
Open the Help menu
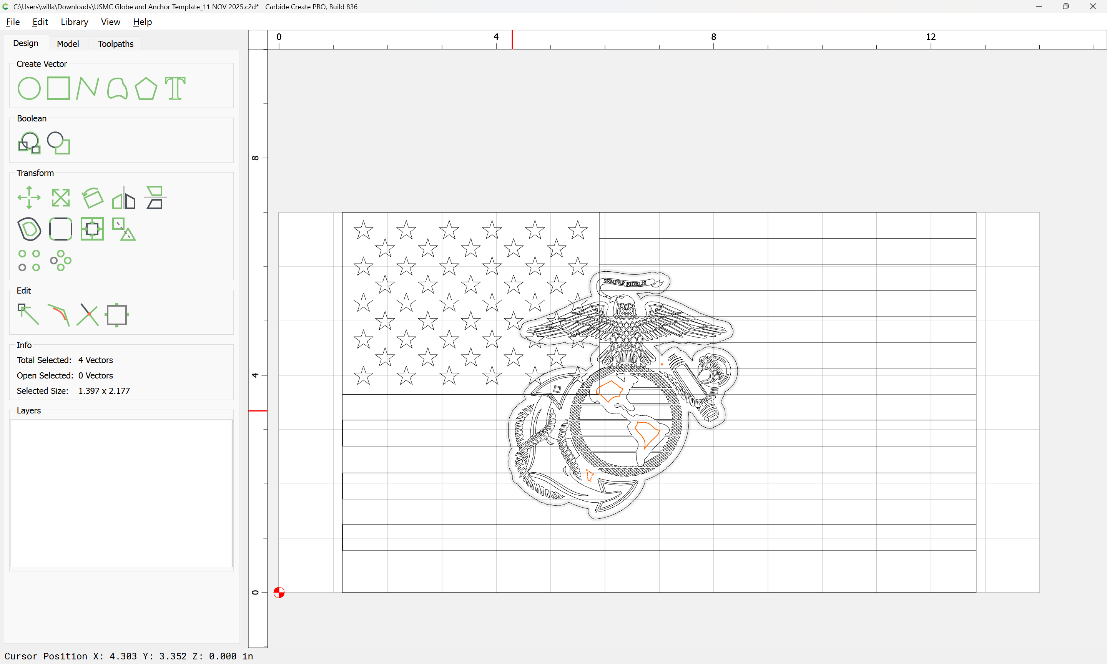142,22
